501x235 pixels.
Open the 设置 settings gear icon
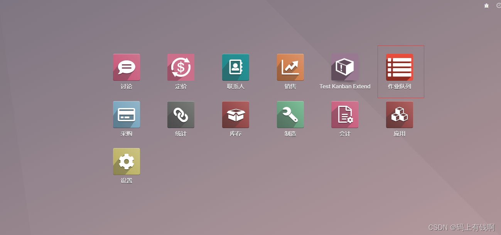click(x=127, y=162)
